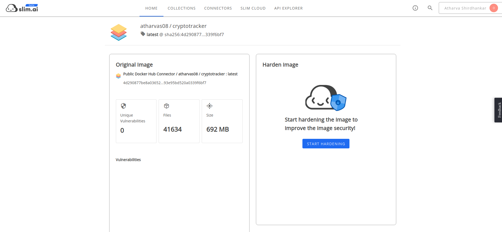Click the Vulnerabilities section heading

128,160
